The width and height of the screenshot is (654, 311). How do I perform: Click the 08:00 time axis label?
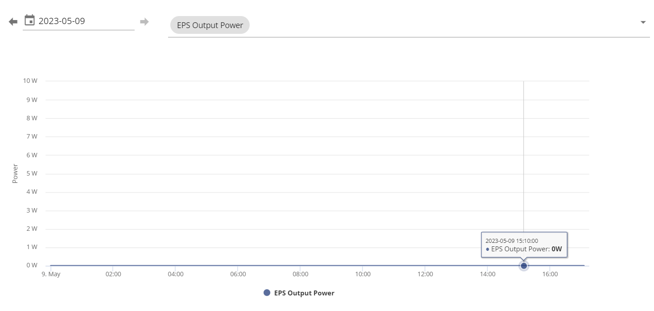pos(300,274)
